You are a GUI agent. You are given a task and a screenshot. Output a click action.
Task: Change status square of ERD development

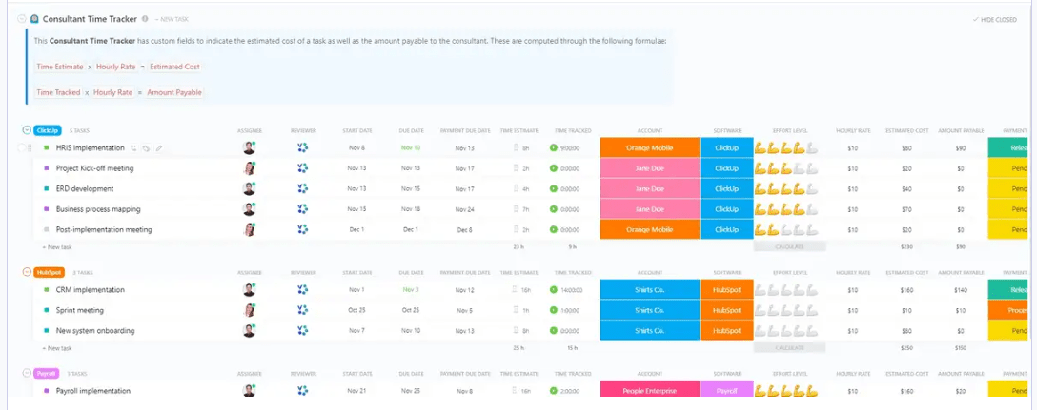(x=47, y=188)
